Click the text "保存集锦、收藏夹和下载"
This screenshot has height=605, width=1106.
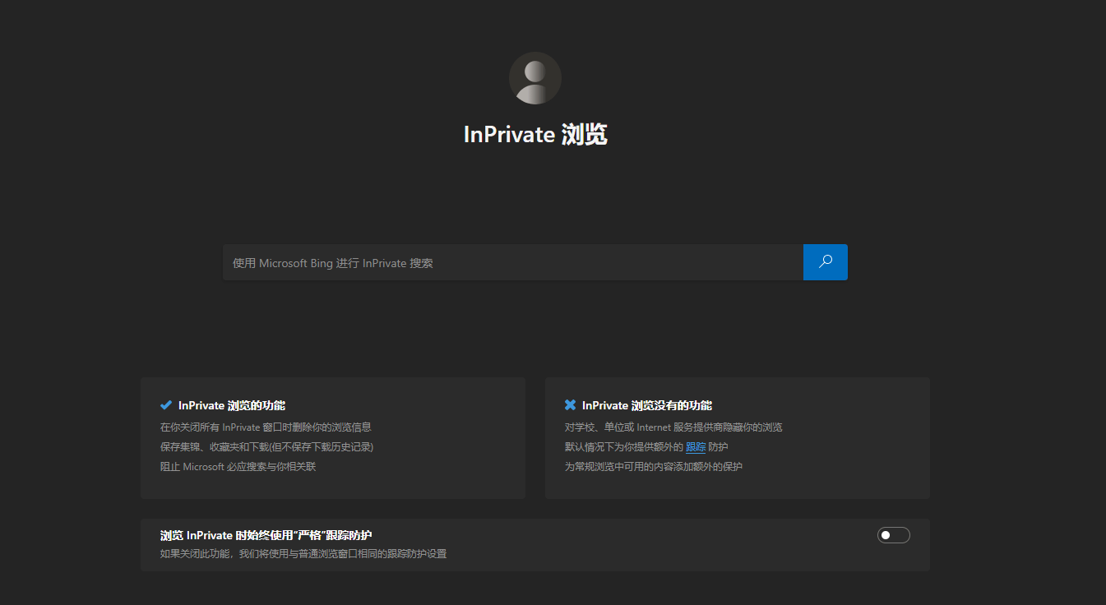click(x=214, y=447)
